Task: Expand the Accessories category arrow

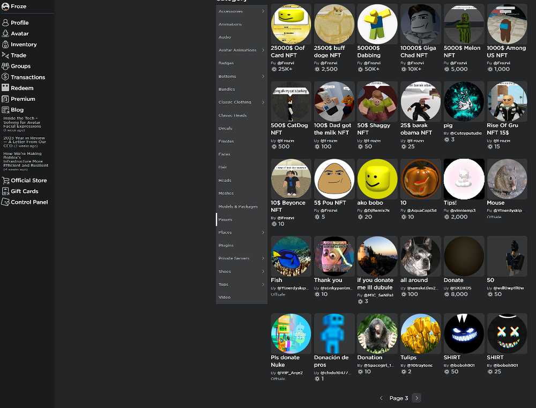Action: (x=263, y=11)
